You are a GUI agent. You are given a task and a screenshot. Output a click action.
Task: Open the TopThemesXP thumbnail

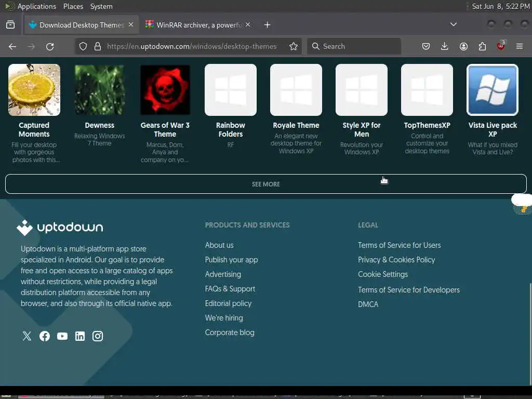pos(427,90)
